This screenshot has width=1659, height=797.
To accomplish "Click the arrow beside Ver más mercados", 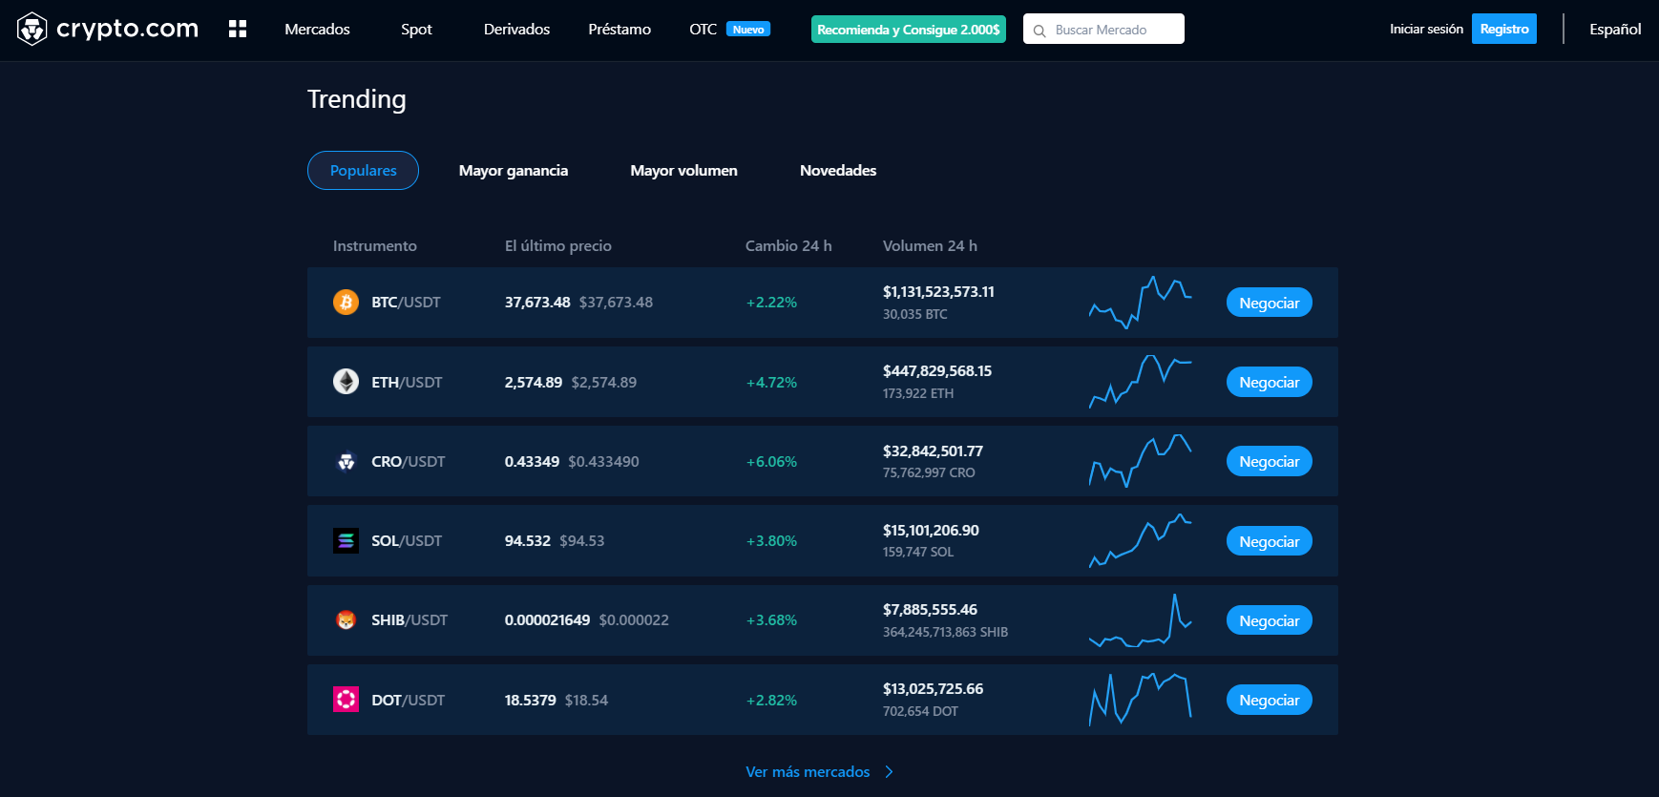I will click(x=889, y=772).
